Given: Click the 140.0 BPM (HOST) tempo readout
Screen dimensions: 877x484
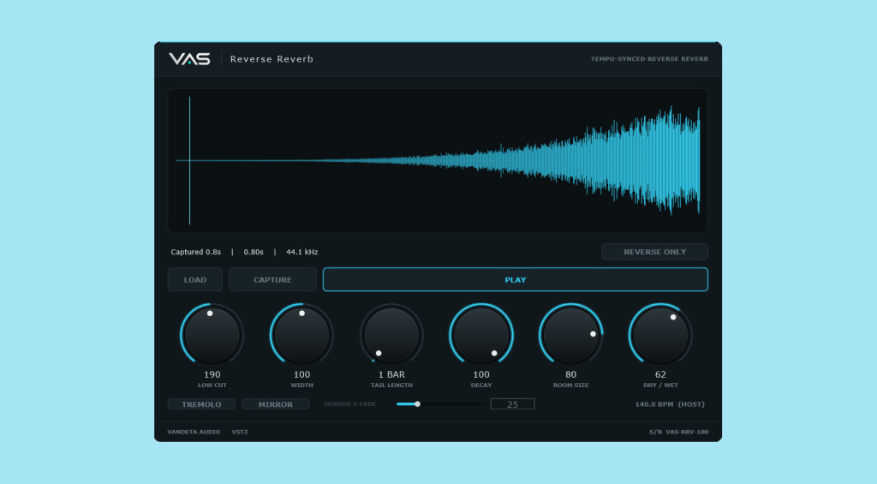Looking at the screenshot, I should 670,404.
